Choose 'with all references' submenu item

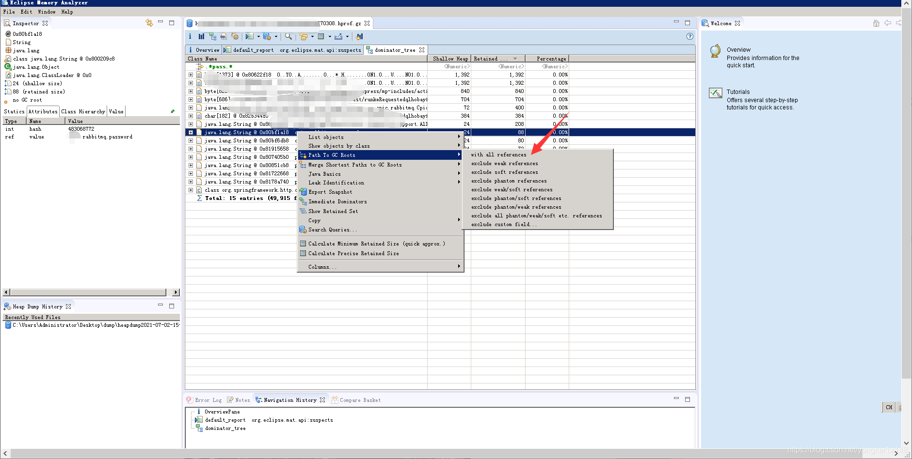pos(538,154)
